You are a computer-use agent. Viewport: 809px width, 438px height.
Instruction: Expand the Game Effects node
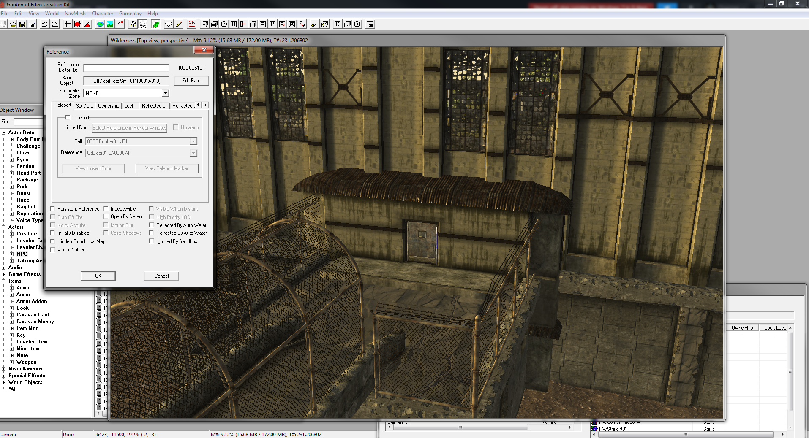3,274
